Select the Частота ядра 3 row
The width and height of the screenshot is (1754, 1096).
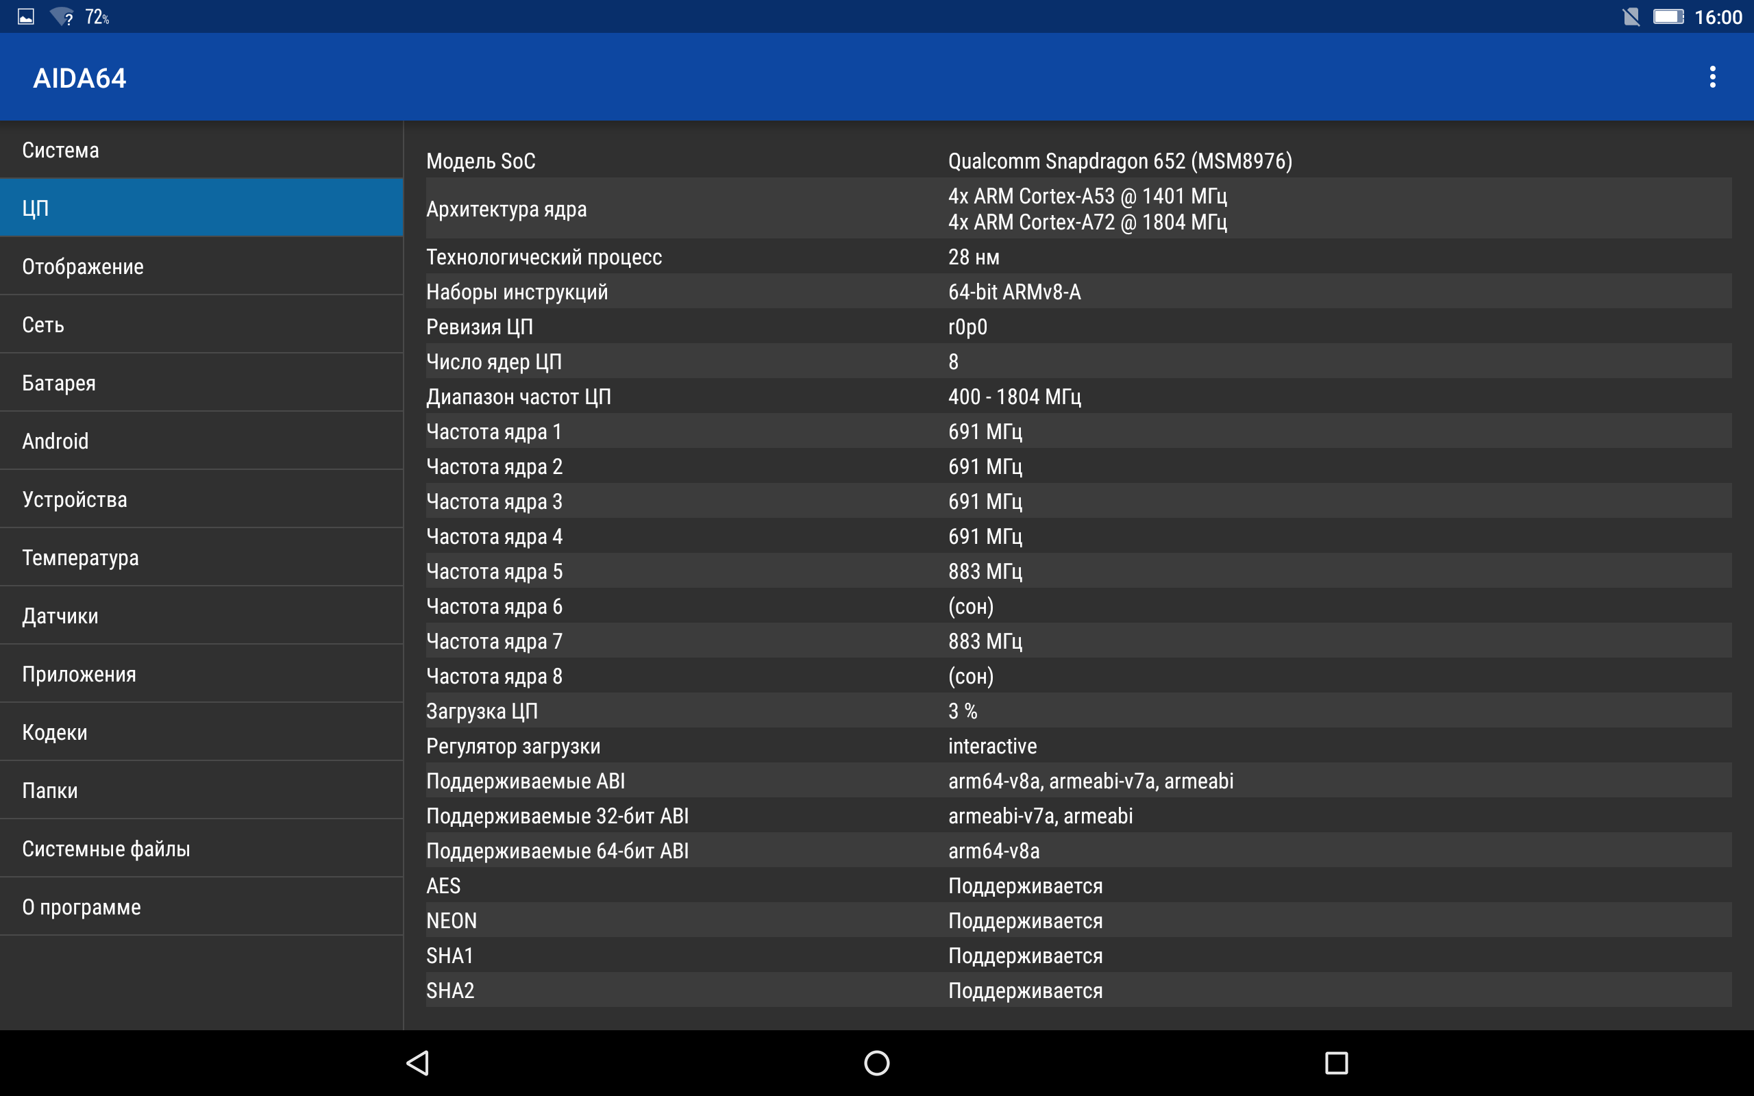coord(1078,501)
